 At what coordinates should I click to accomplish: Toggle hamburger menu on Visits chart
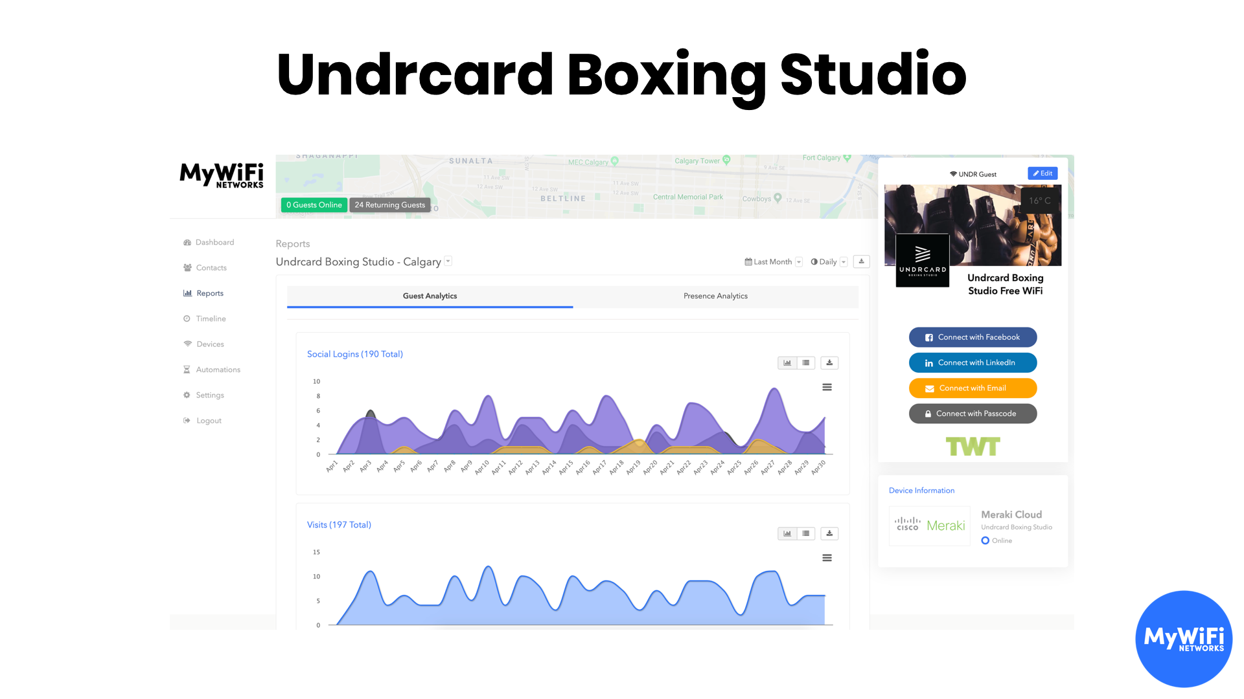(x=826, y=558)
